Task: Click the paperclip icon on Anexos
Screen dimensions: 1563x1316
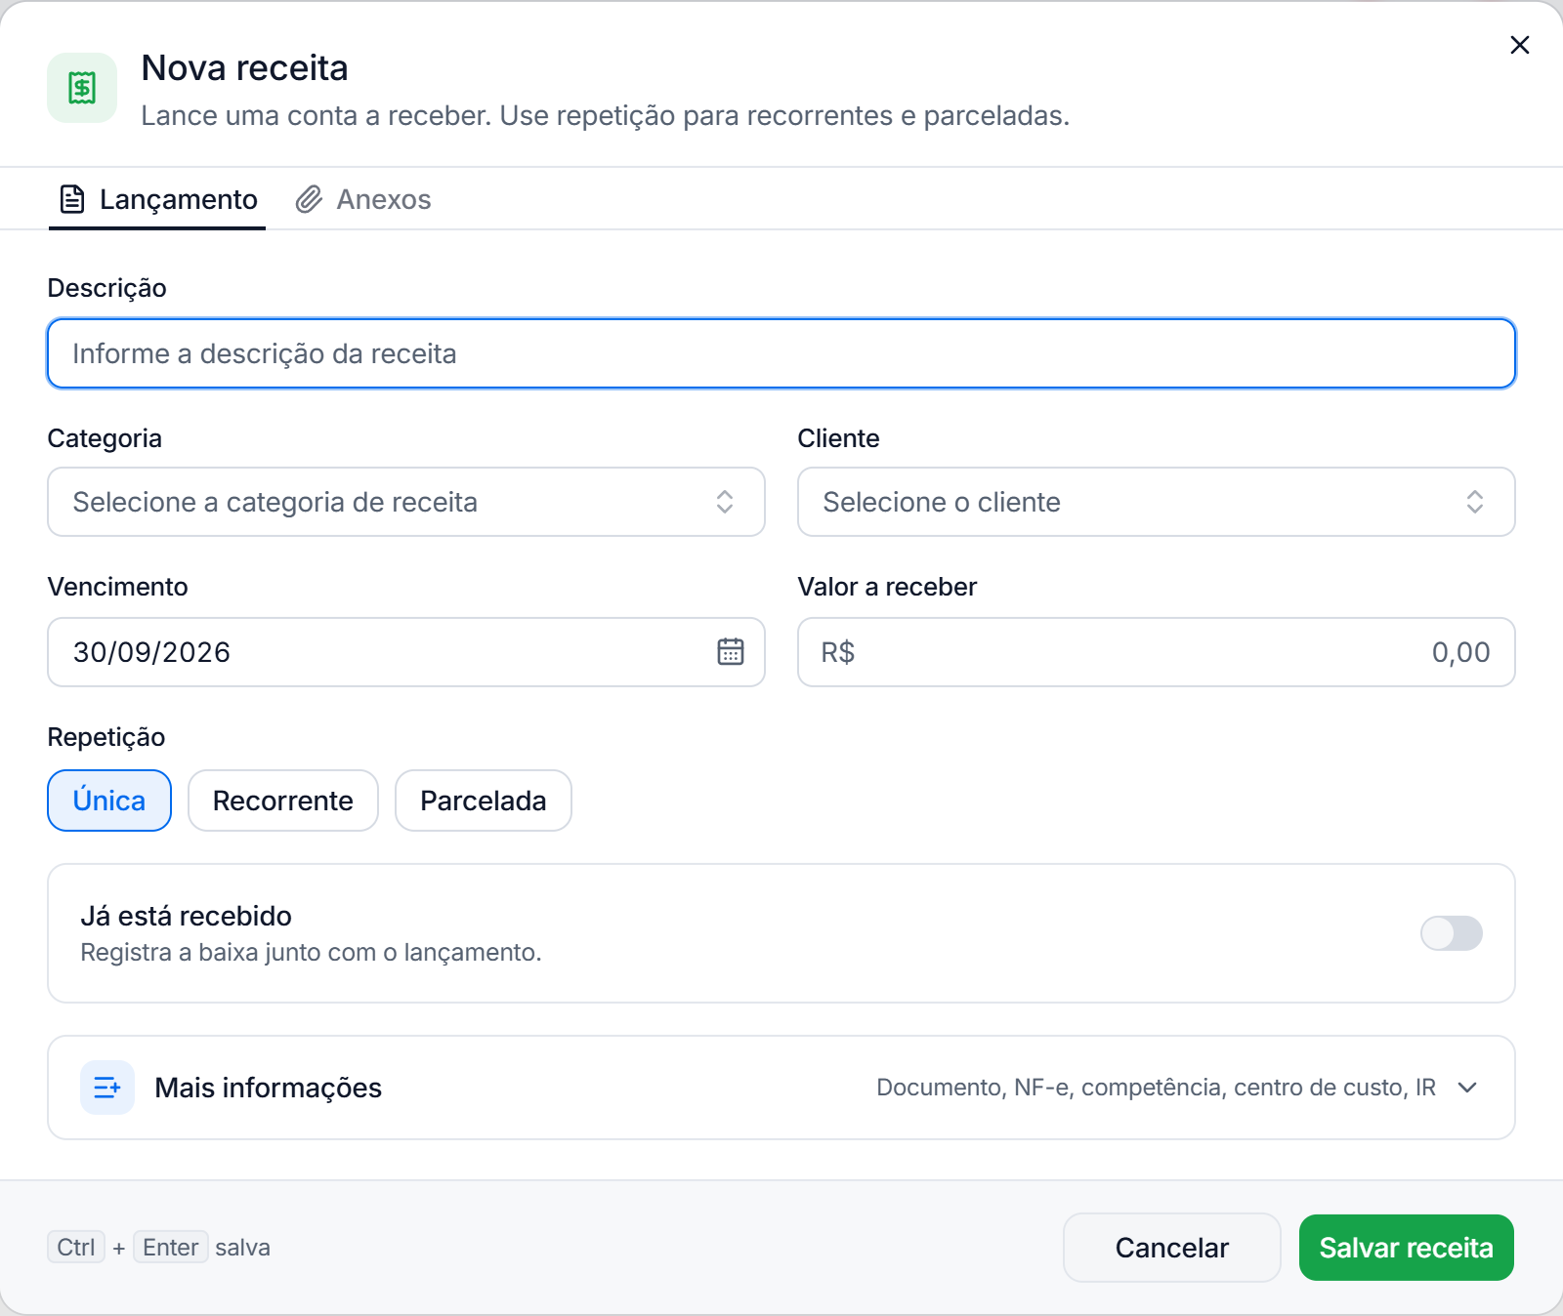Action: [309, 199]
